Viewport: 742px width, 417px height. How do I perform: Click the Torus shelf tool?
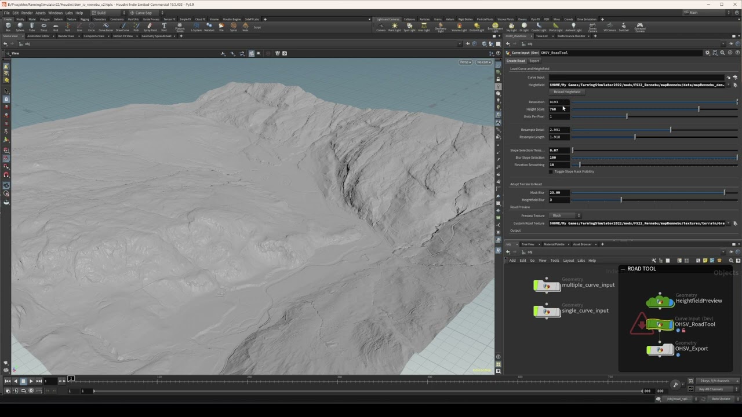[44, 27]
